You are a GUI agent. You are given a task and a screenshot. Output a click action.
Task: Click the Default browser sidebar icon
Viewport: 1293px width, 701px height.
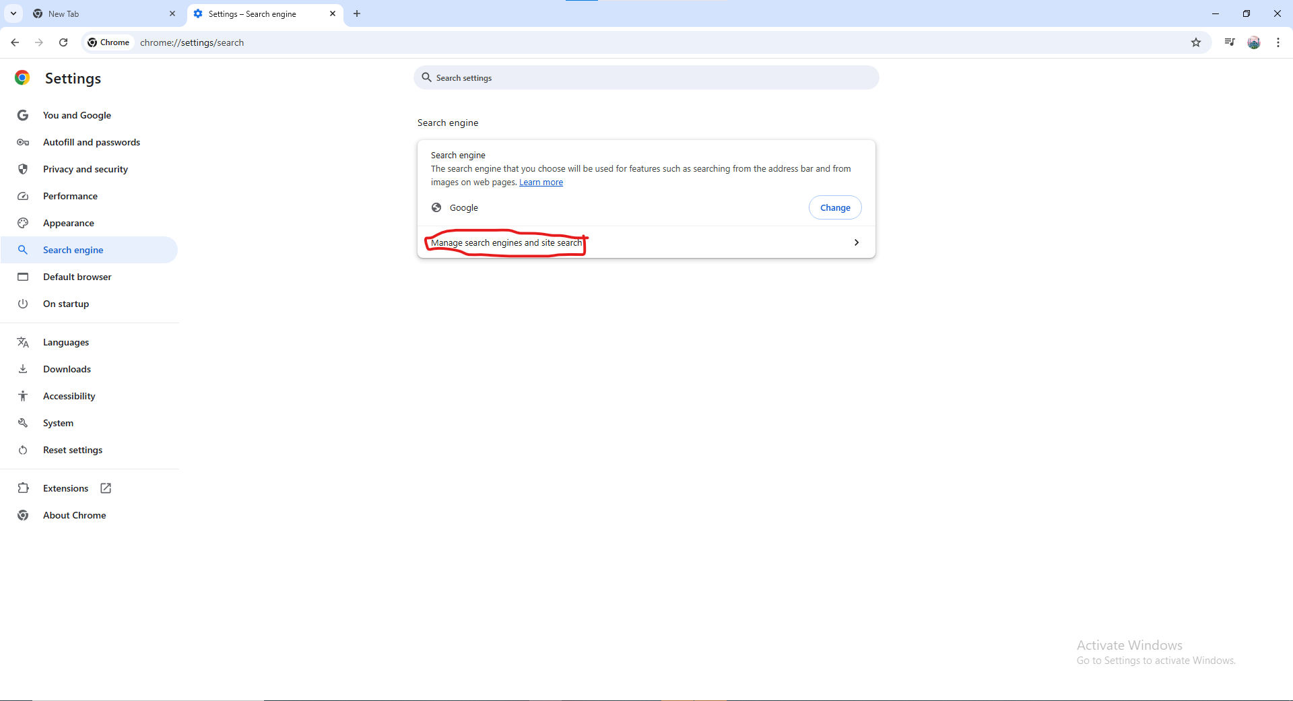pyautogui.click(x=23, y=276)
